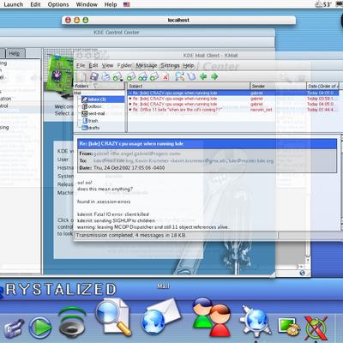Select the outbox folder
This screenshot has width=343, height=343.
92,106
